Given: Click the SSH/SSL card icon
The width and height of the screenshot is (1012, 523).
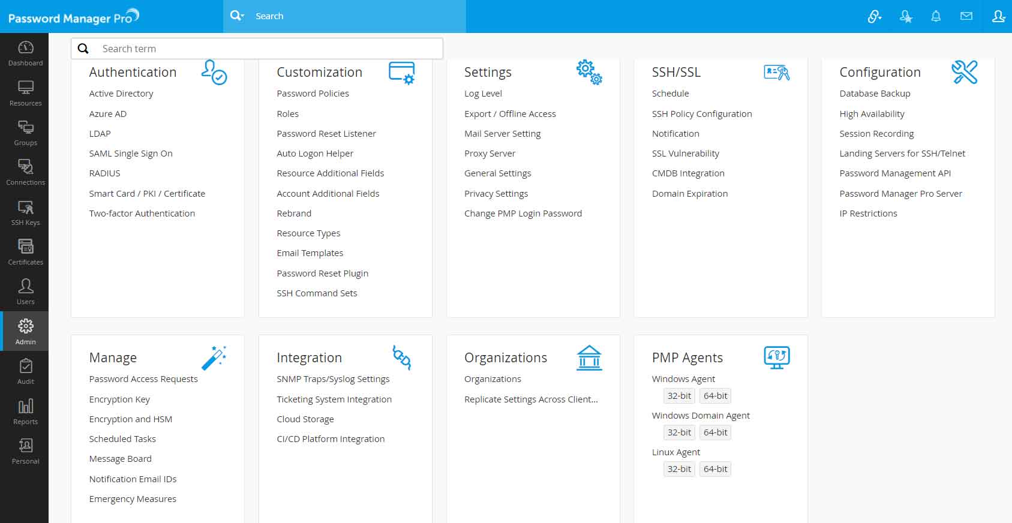Looking at the screenshot, I should pos(777,73).
